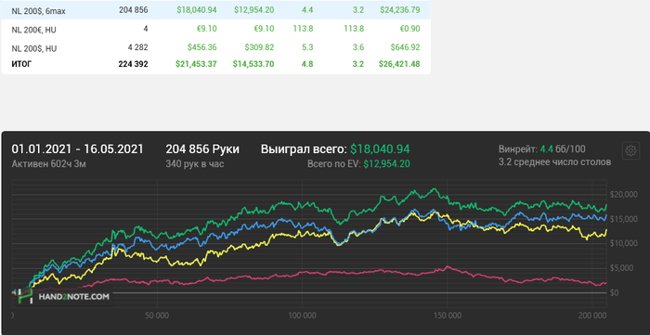
Task: Click the Выиграл всего $18,040.94 value
Action: [x=380, y=149]
